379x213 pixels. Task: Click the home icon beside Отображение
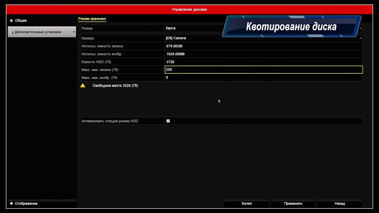click(12, 203)
